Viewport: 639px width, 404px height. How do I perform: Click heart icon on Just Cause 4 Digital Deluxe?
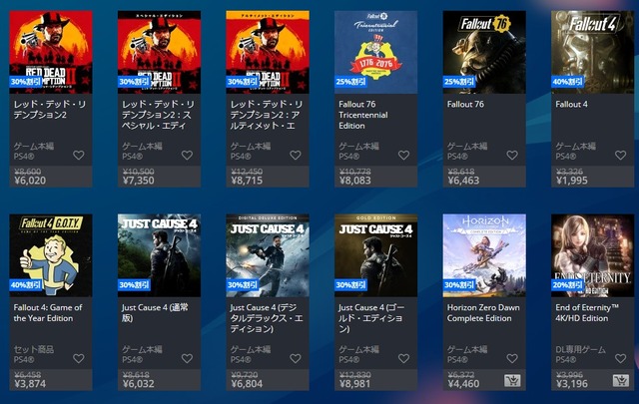pos(296,358)
